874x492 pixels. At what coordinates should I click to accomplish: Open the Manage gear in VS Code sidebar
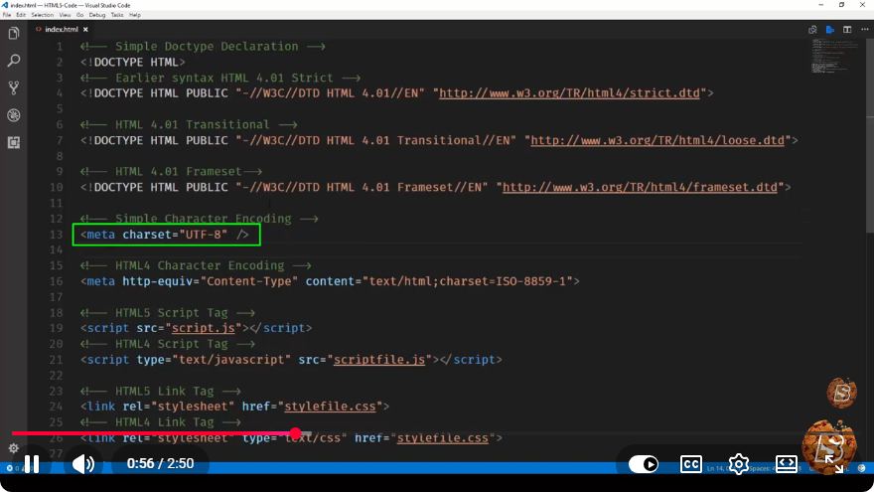13,448
